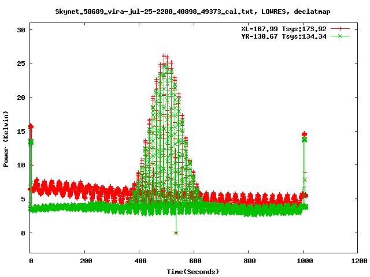Viewport: 370px width, 277px height.
Task: Click the y-axis tick label 30
Action: (21, 30)
